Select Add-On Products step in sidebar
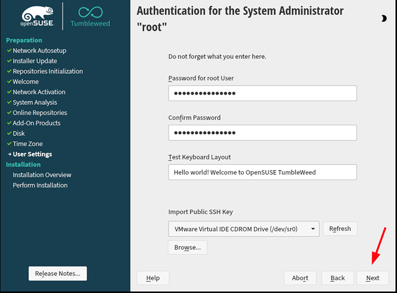 (36, 123)
